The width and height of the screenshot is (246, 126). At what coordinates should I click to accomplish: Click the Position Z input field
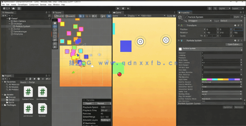click(x=238, y=29)
